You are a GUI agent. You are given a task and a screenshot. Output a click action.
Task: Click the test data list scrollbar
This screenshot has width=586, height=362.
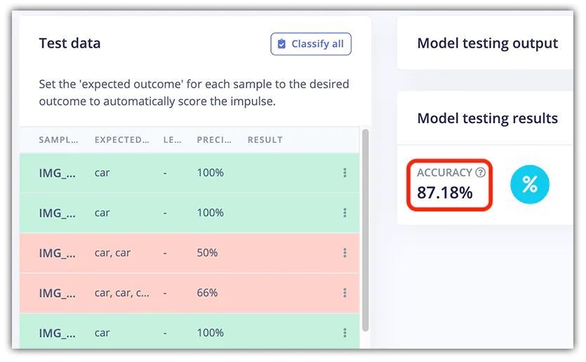point(364,231)
